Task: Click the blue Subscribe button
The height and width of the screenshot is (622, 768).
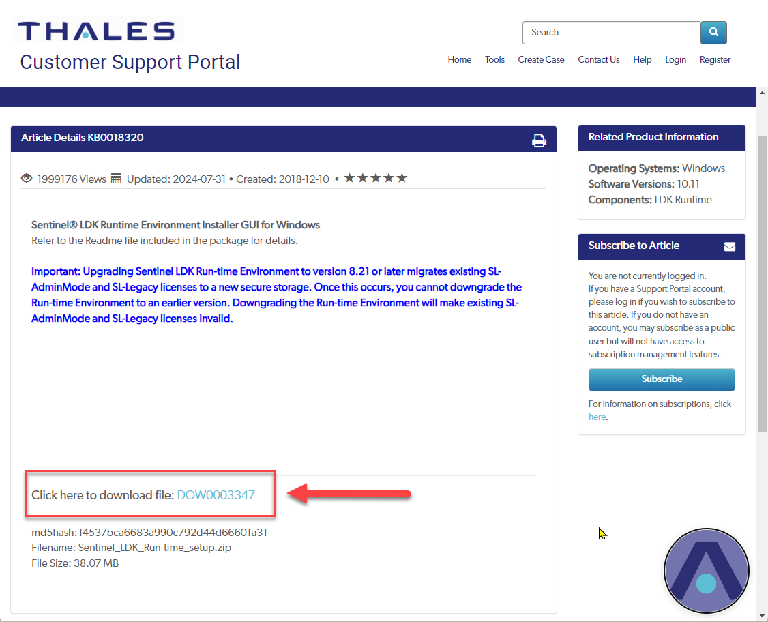Action: (x=661, y=379)
